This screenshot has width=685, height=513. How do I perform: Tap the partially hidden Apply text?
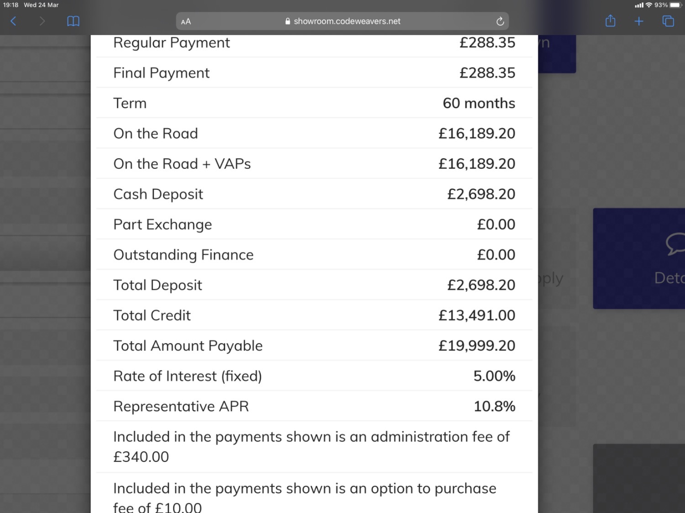[551, 278]
